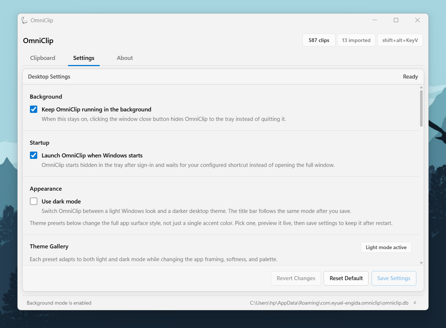Click the 'Keep OmniClip running in the background' label
446x328 pixels.
96,109
